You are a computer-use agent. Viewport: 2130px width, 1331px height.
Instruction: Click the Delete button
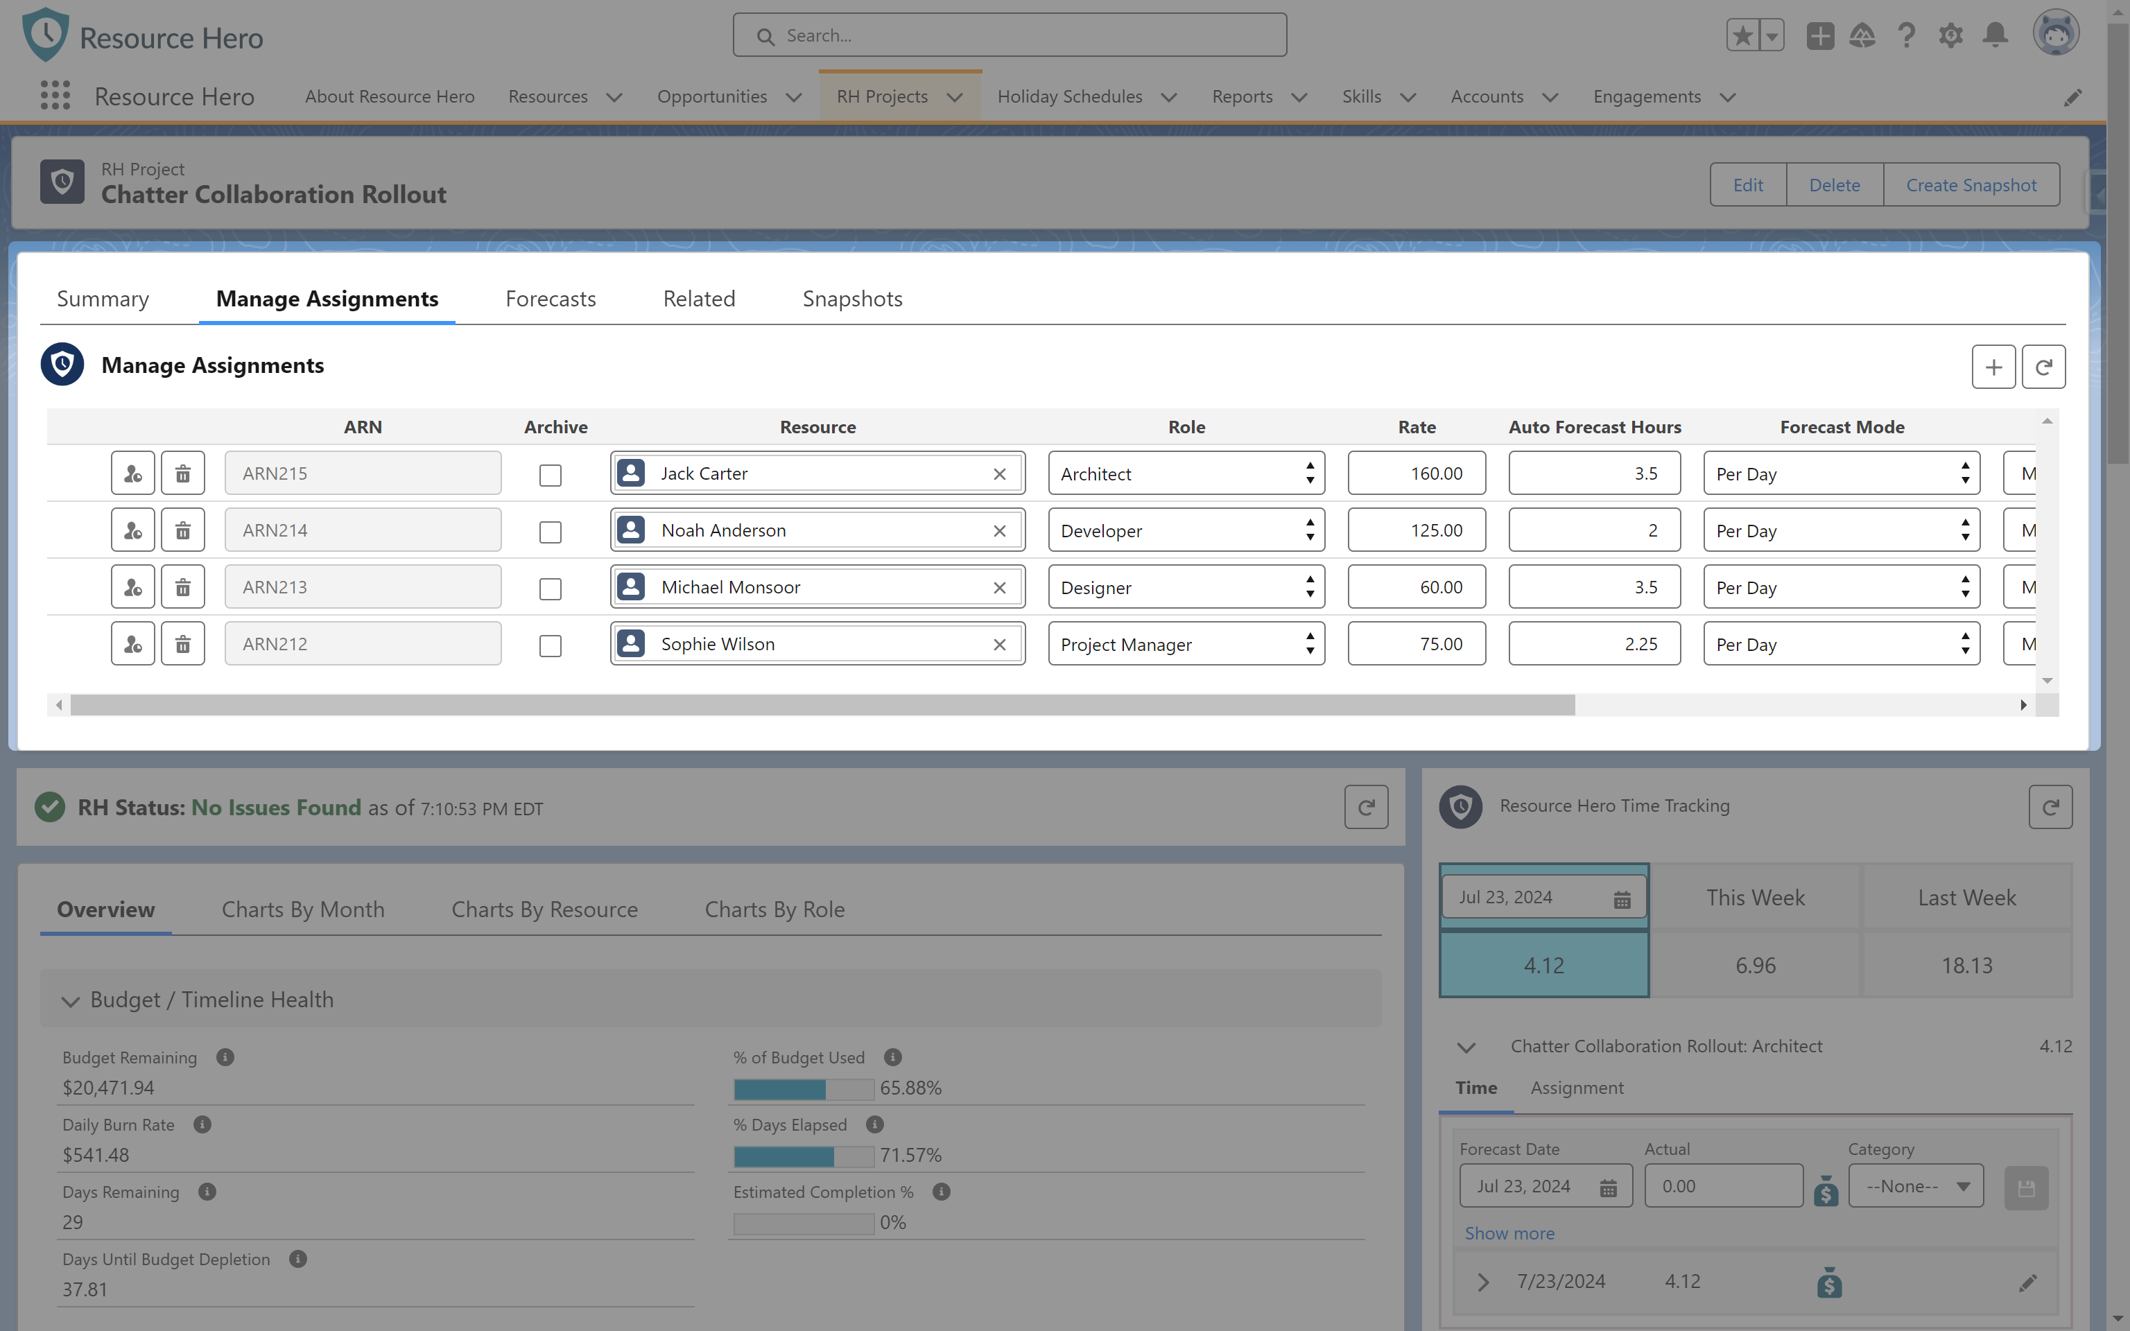(x=1834, y=185)
